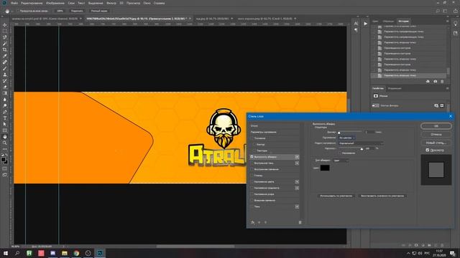Create new document from current history state
The image size is (460, 258).
tap(428, 81)
